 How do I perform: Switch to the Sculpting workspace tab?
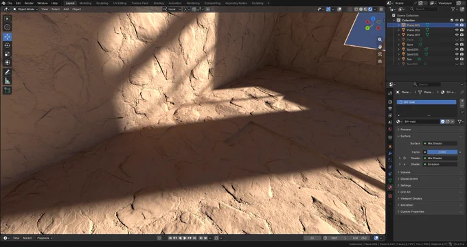pos(102,3)
